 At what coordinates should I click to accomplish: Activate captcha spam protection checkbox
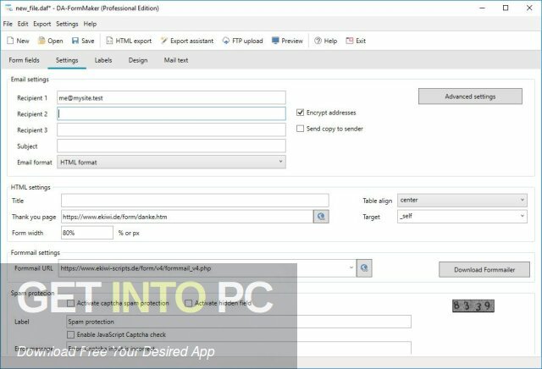(x=71, y=303)
